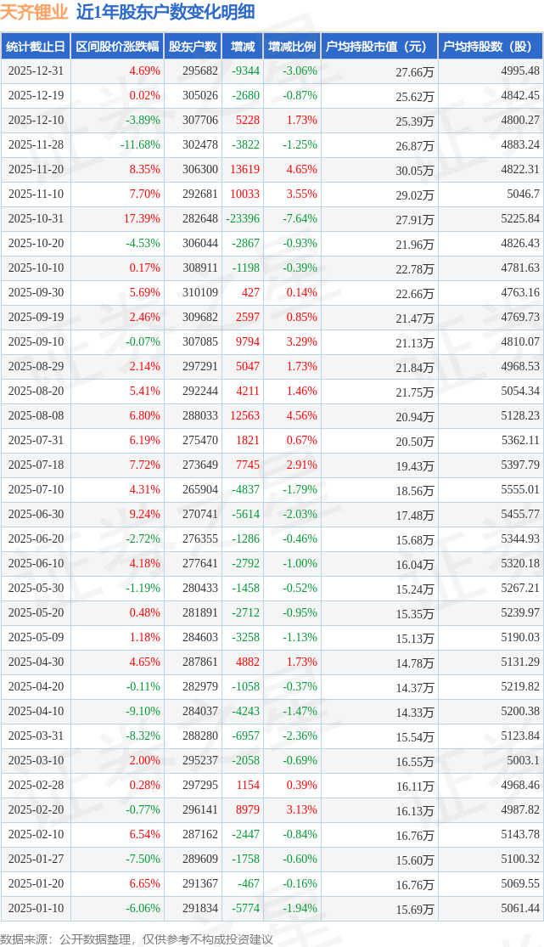Select the -11.68% price change cell
Viewport: 544px width, 947px height.
(140, 145)
